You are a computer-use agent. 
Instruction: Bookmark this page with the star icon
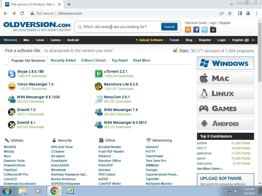[x=230, y=13]
